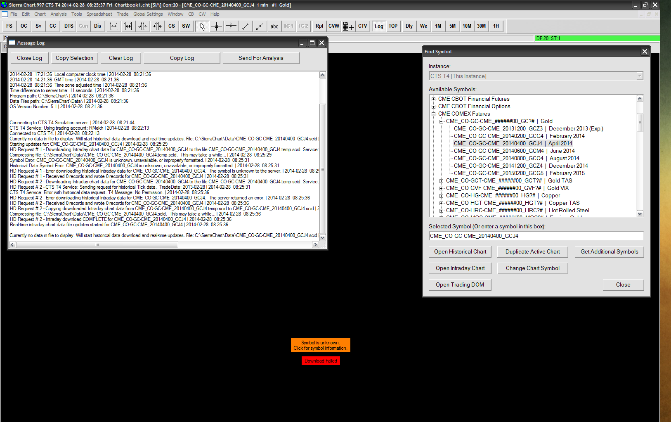This screenshot has width=671, height=422.
Task: Select GCZ4 December 2014 contract
Action: tap(521, 166)
